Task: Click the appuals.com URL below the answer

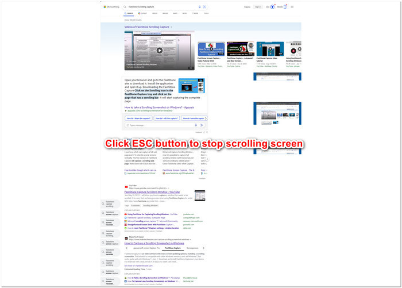Action: [x=150, y=110]
